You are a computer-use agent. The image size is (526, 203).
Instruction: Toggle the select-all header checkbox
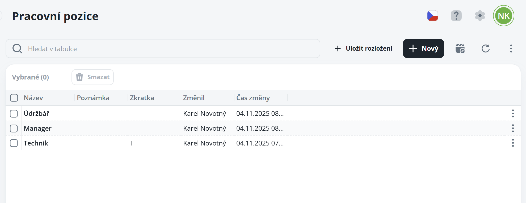point(14,98)
